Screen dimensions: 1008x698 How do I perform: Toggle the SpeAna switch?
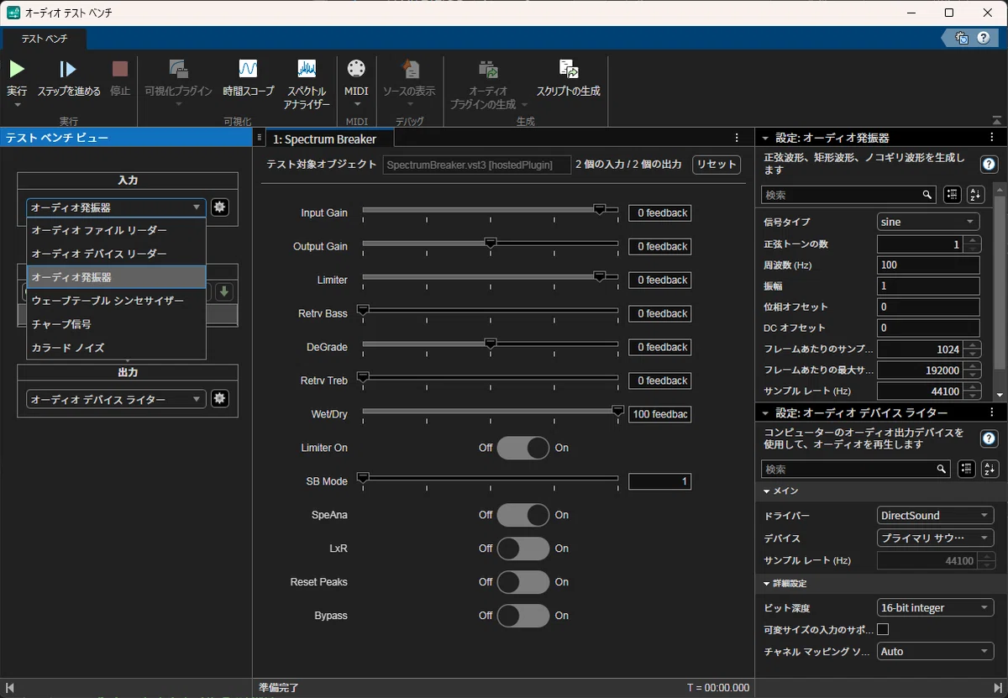click(523, 515)
